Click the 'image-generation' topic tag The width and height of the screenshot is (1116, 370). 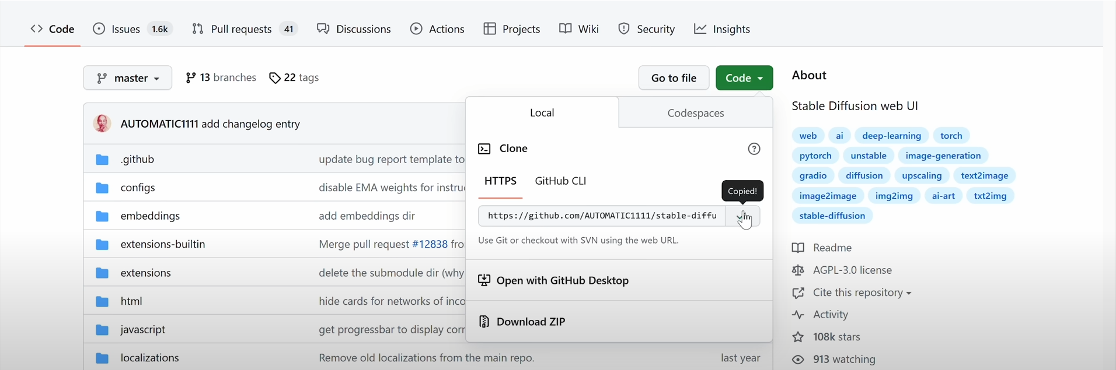click(x=943, y=156)
